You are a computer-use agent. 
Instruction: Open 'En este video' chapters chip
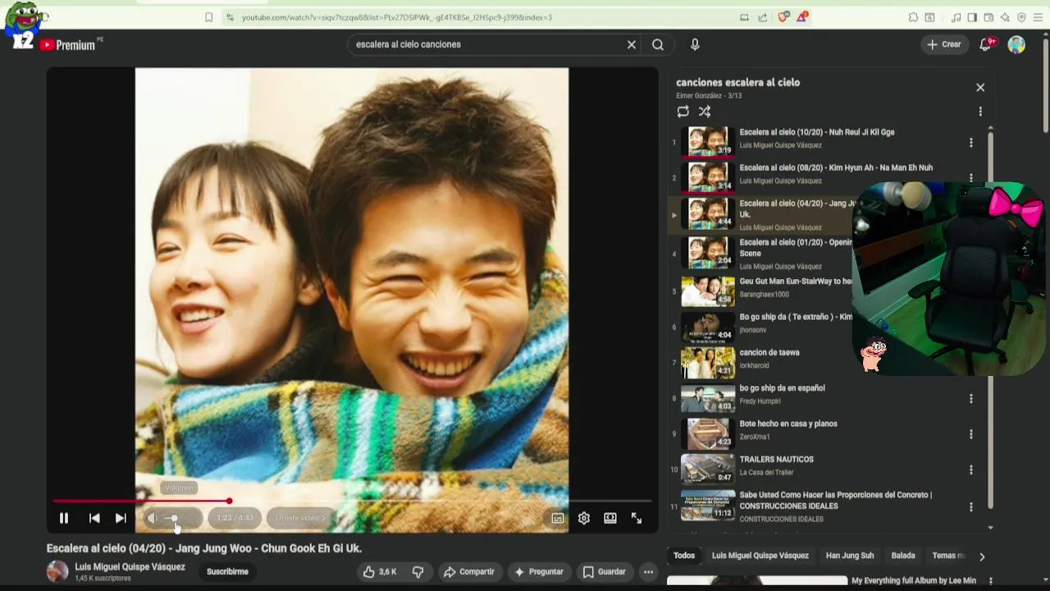click(x=299, y=518)
